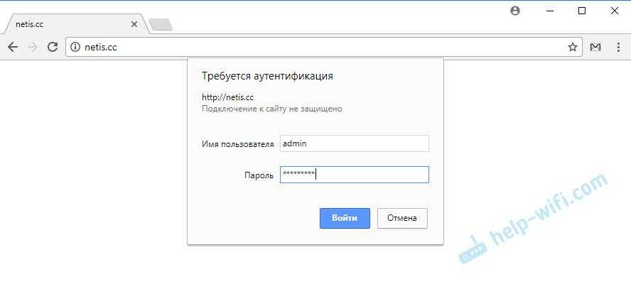
Task: Close the Chrome window
Action: 615,11
